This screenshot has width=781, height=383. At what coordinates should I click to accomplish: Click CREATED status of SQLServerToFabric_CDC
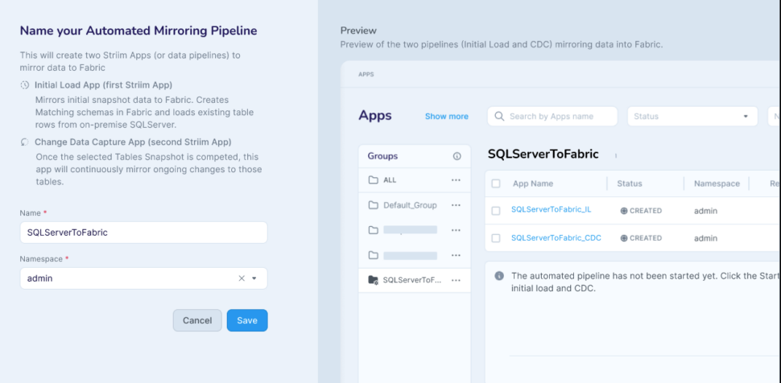pyautogui.click(x=641, y=238)
